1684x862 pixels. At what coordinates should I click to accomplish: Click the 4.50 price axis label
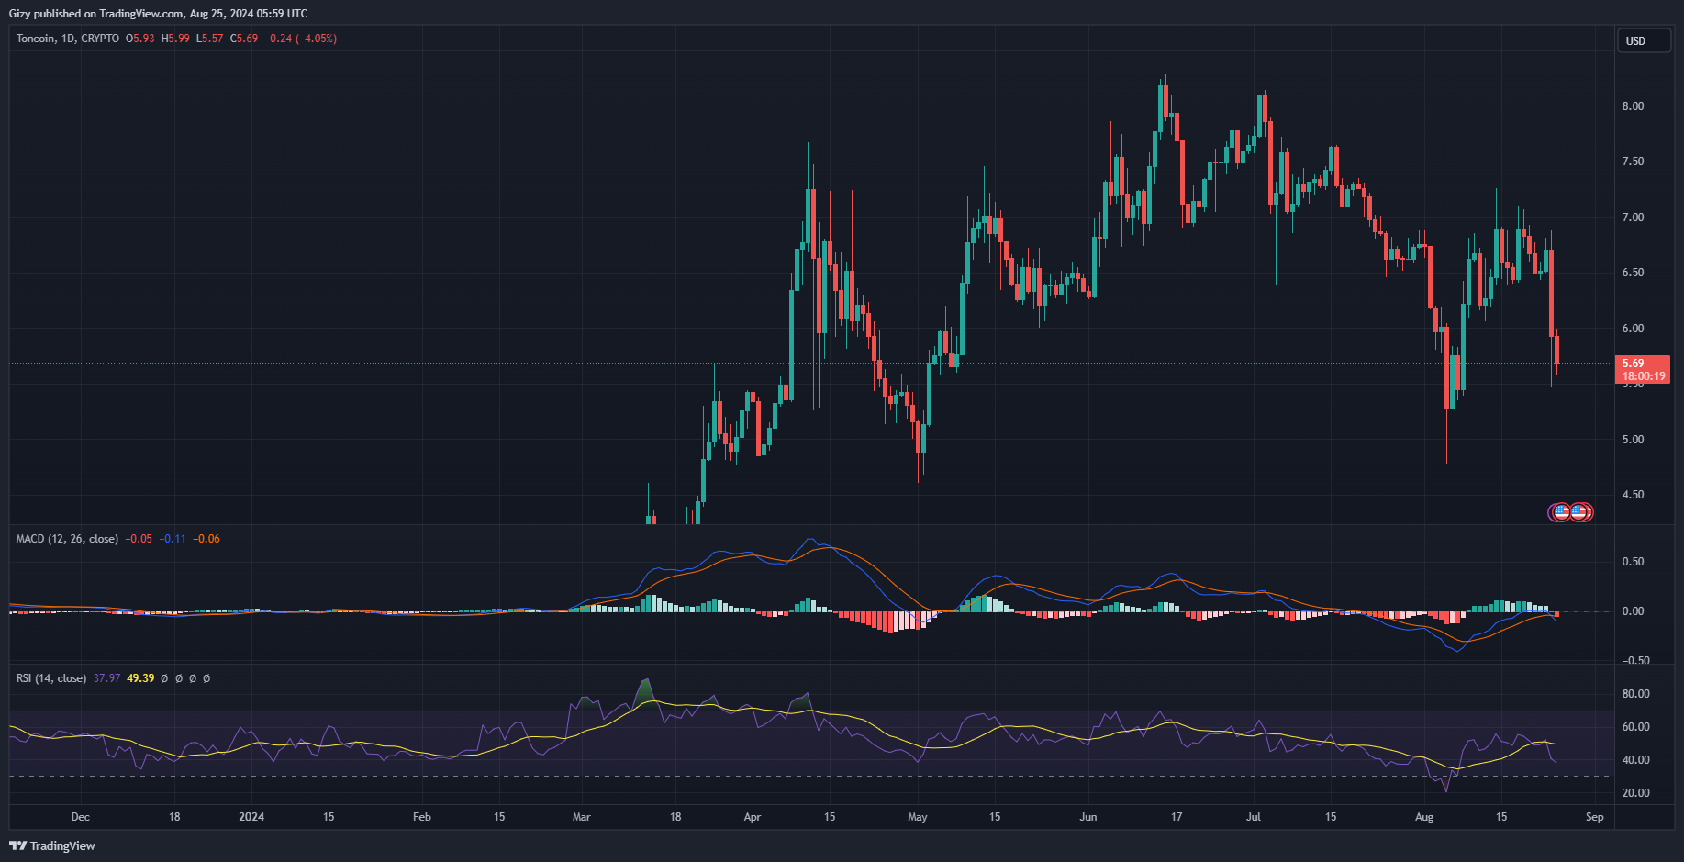(1633, 495)
